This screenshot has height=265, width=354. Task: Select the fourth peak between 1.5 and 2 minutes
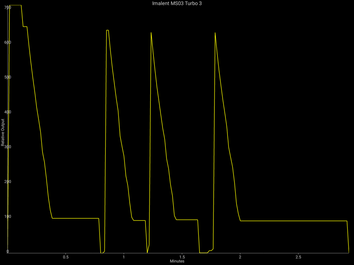pos(215,33)
